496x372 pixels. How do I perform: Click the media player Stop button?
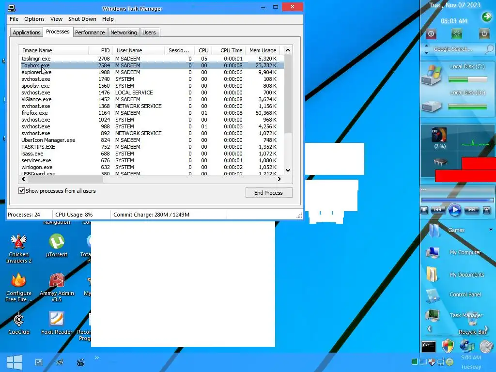click(424, 210)
